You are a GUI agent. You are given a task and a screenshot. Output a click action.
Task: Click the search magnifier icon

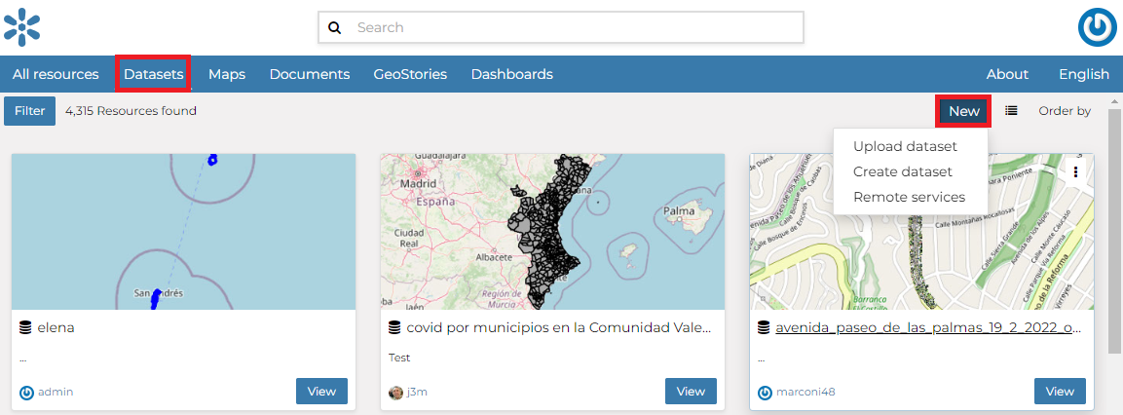click(334, 28)
